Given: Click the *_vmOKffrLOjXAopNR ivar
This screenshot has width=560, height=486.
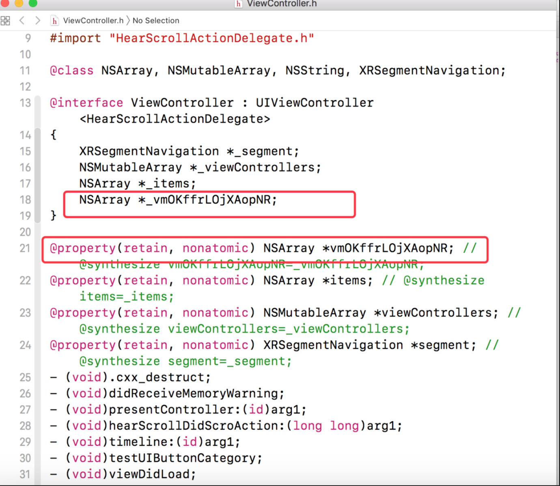Looking at the screenshot, I should pos(207,200).
